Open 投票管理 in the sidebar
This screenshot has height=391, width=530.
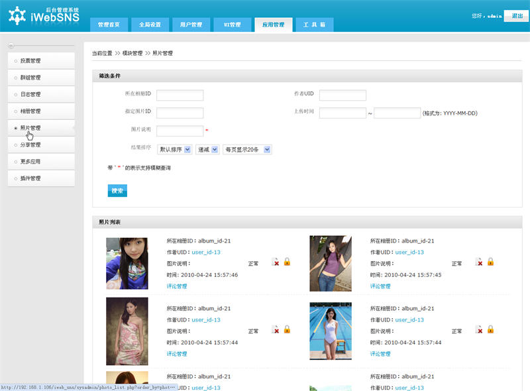pos(41,61)
